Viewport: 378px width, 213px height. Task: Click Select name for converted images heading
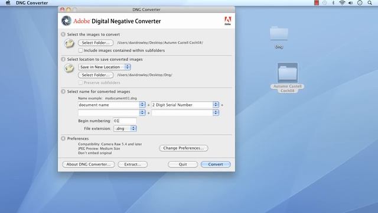(99, 92)
